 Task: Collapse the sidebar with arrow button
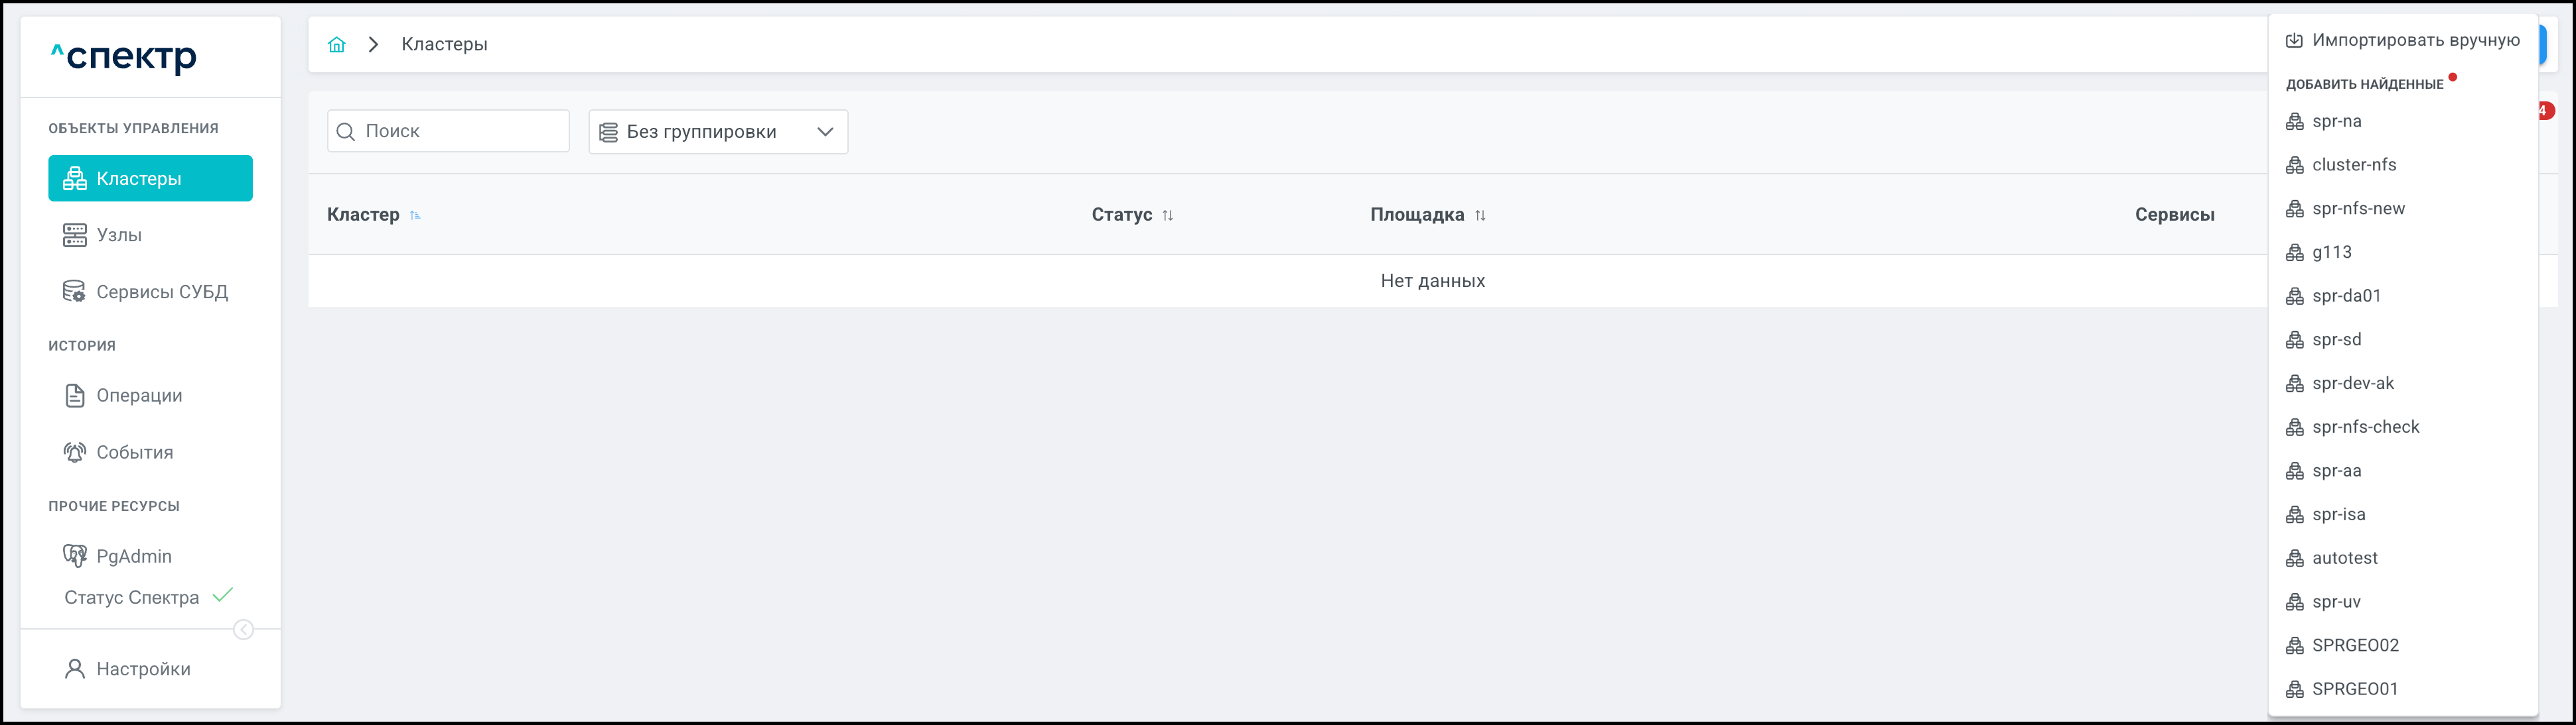coord(243,629)
